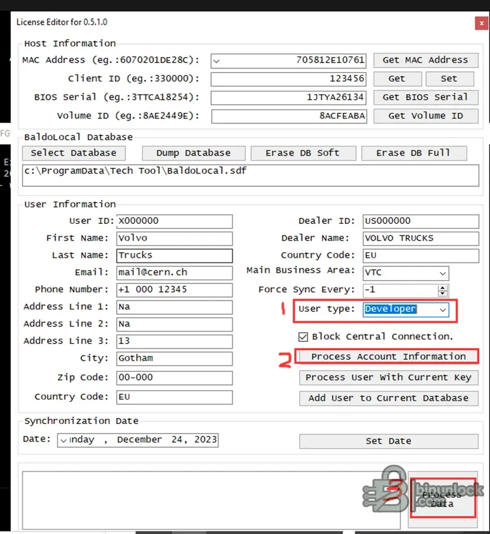This screenshot has height=534, width=490.
Task: Open the MAC Address dropdown arrow
Action: pyautogui.click(x=216, y=61)
